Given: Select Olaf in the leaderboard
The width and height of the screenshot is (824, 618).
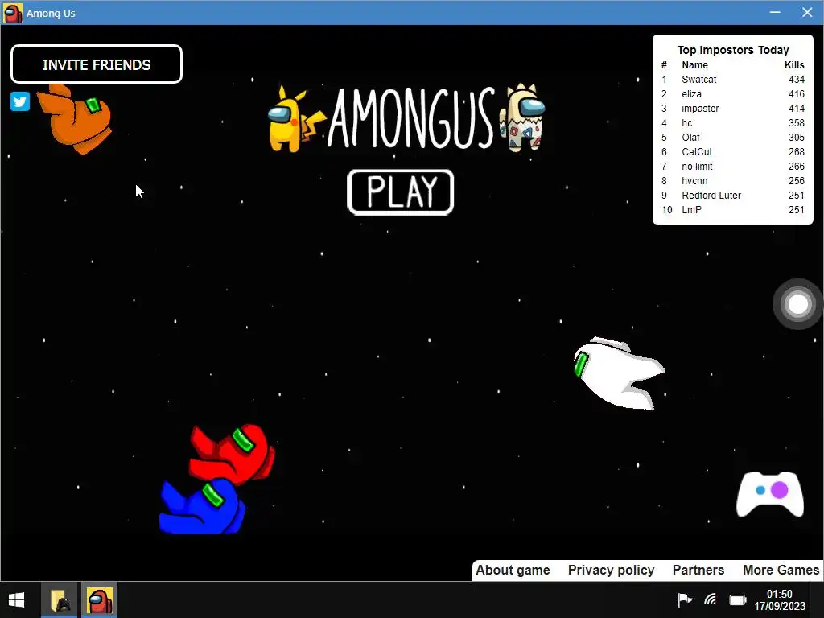Looking at the screenshot, I should 690,137.
